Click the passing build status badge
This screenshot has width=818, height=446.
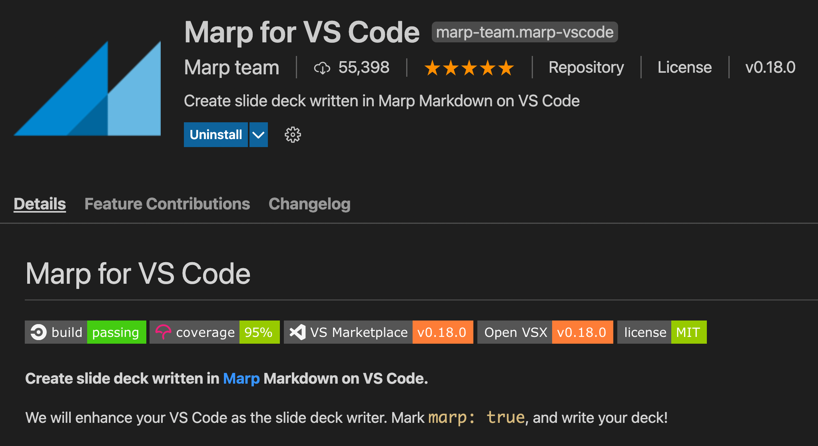point(116,332)
